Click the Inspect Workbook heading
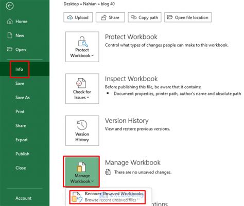This screenshot has width=244, height=206. pyautogui.click(x=131, y=79)
